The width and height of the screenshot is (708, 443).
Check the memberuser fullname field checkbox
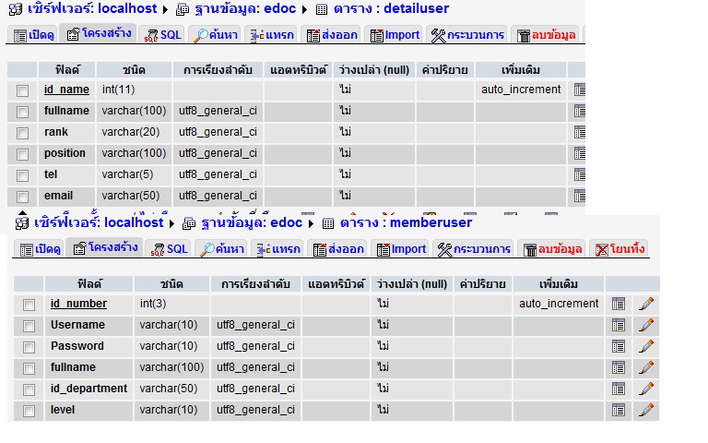point(29,369)
